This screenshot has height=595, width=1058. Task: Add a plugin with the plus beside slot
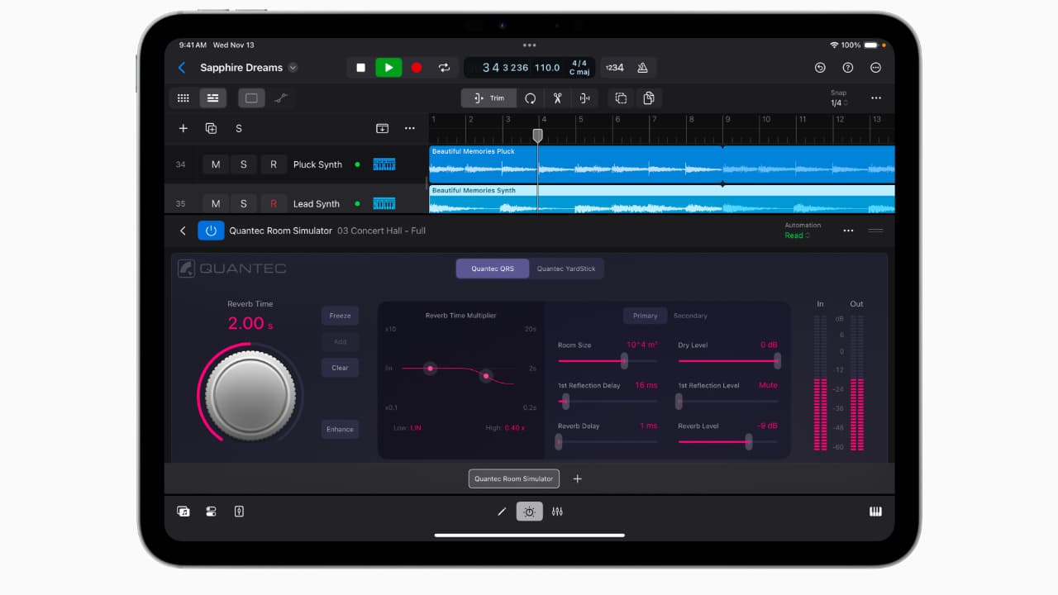point(578,478)
